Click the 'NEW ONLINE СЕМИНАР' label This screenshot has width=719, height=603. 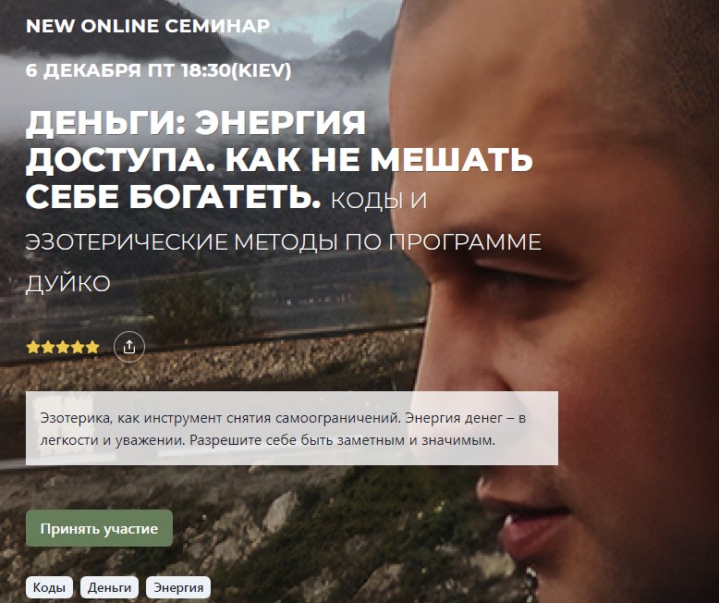[x=148, y=26]
